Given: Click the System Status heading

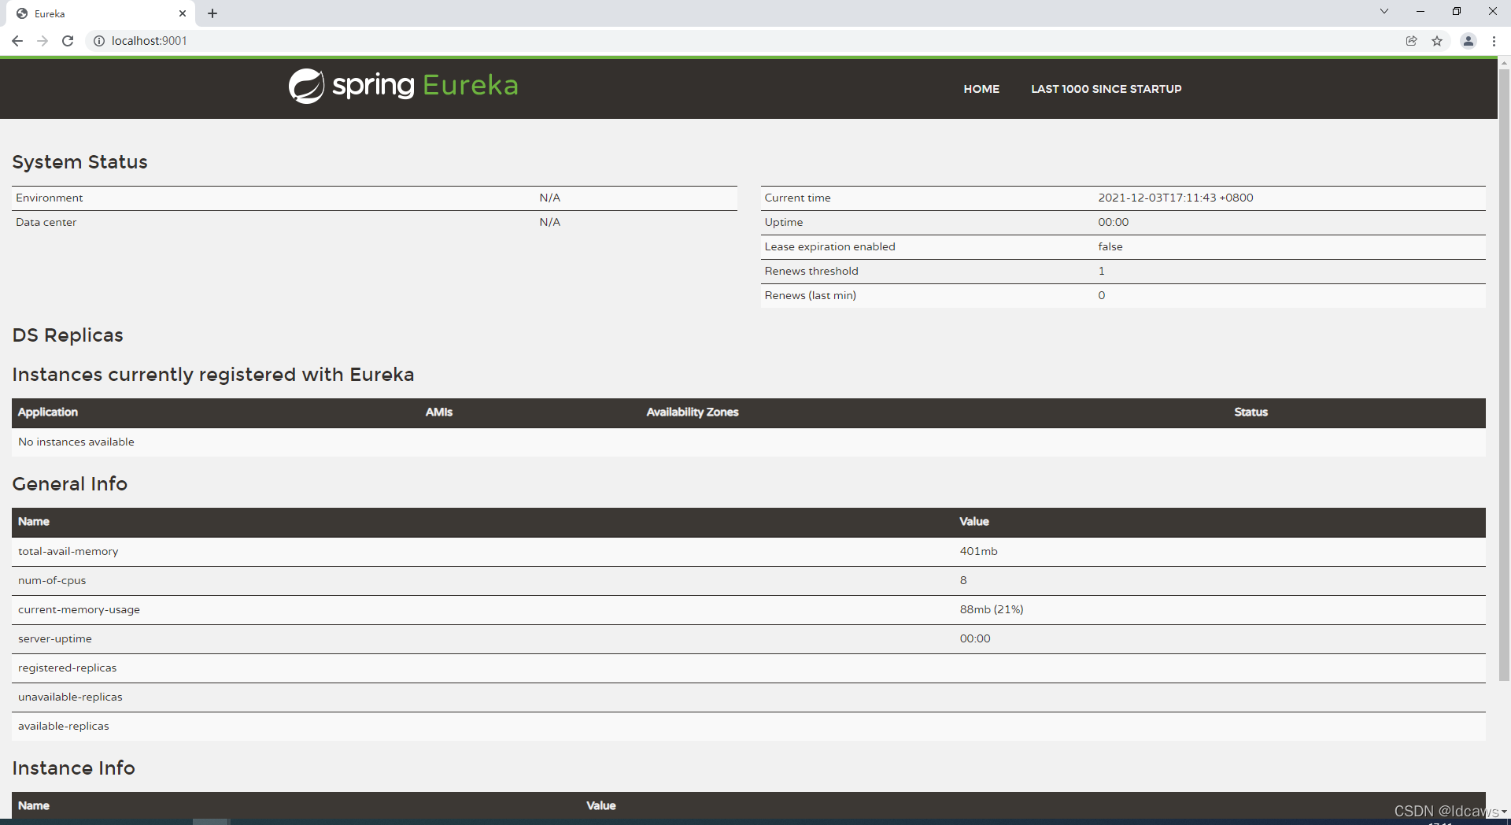Looking at the screenshot, I should pos(79,162).
